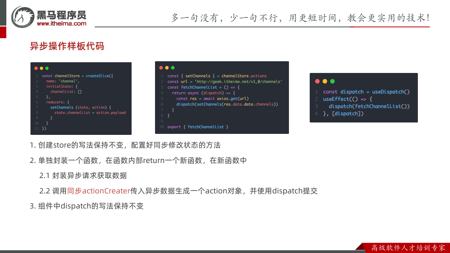Click code line "return async (dispatch) => {"
This screenshot has width=450, height=253.
point(204,93)
